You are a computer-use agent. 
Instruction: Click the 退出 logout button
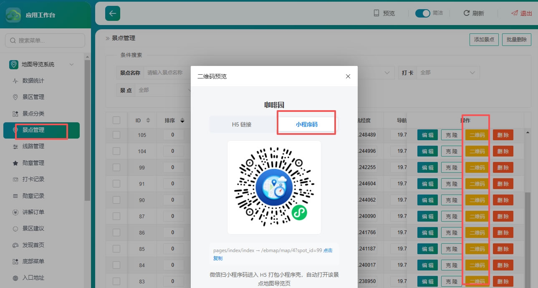[522, 13]
